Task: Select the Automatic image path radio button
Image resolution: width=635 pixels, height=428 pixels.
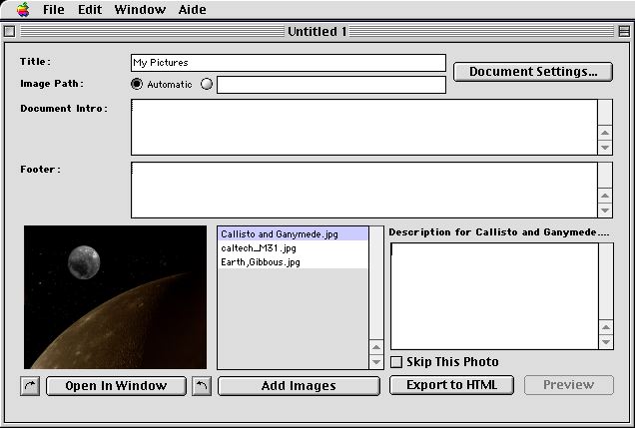Action: click(x=137, y=84)
